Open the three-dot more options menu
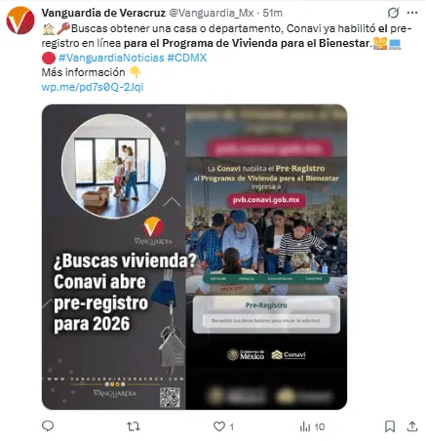This screenshot has width=426, height=441. (412, 13)
